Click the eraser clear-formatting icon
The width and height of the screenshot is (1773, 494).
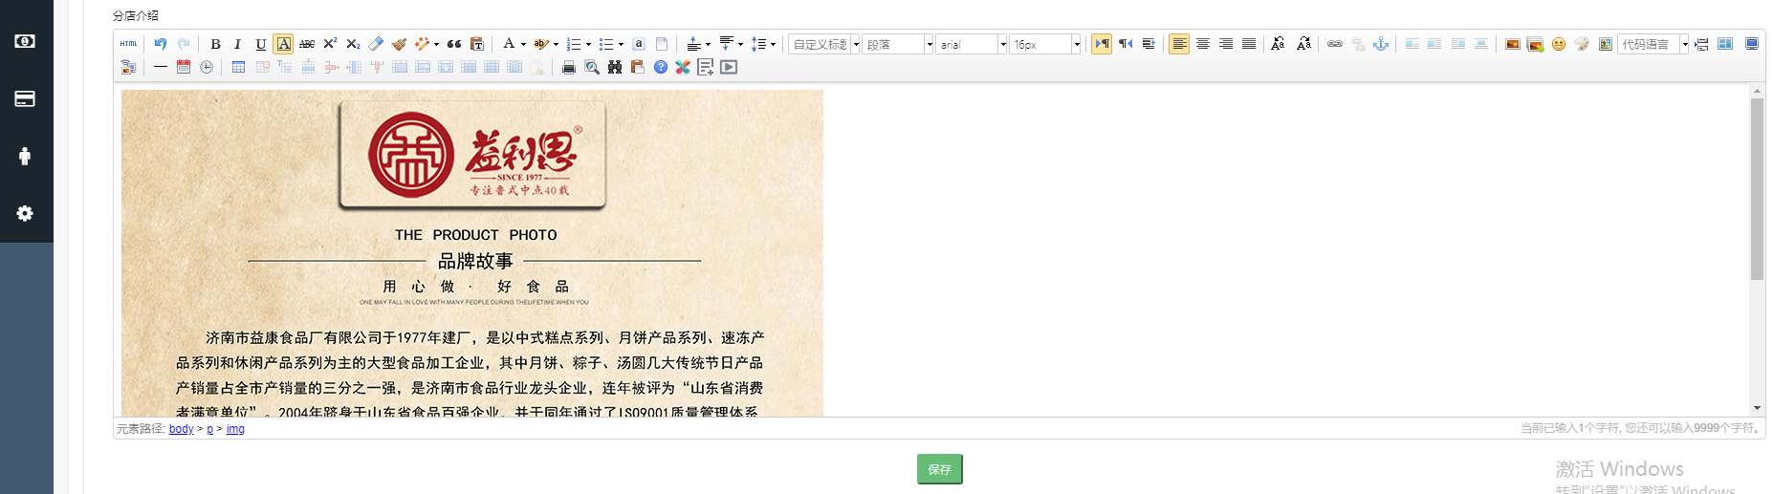[x=376, y=44]
